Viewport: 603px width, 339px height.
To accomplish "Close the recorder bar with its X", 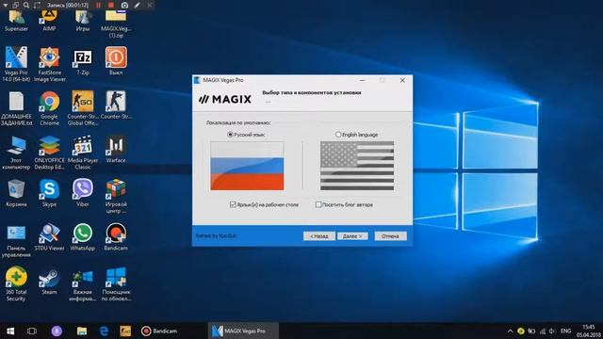I will point(150,5).
